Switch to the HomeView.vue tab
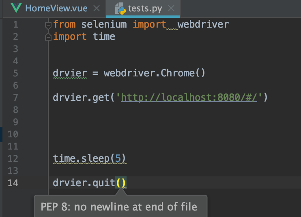The height and width of the screenshot is (217, 301). tap(54, 9)
